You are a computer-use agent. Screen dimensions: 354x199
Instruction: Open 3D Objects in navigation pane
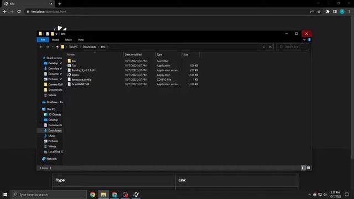pos(53,114)
